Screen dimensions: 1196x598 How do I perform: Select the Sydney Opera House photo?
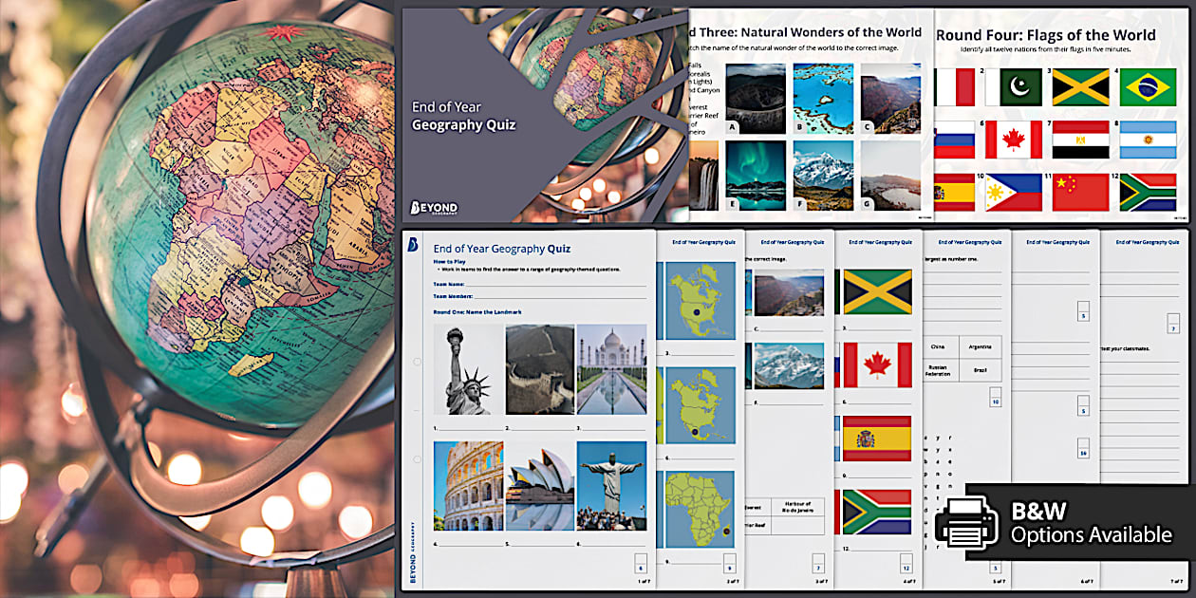(x=539, y=485)
